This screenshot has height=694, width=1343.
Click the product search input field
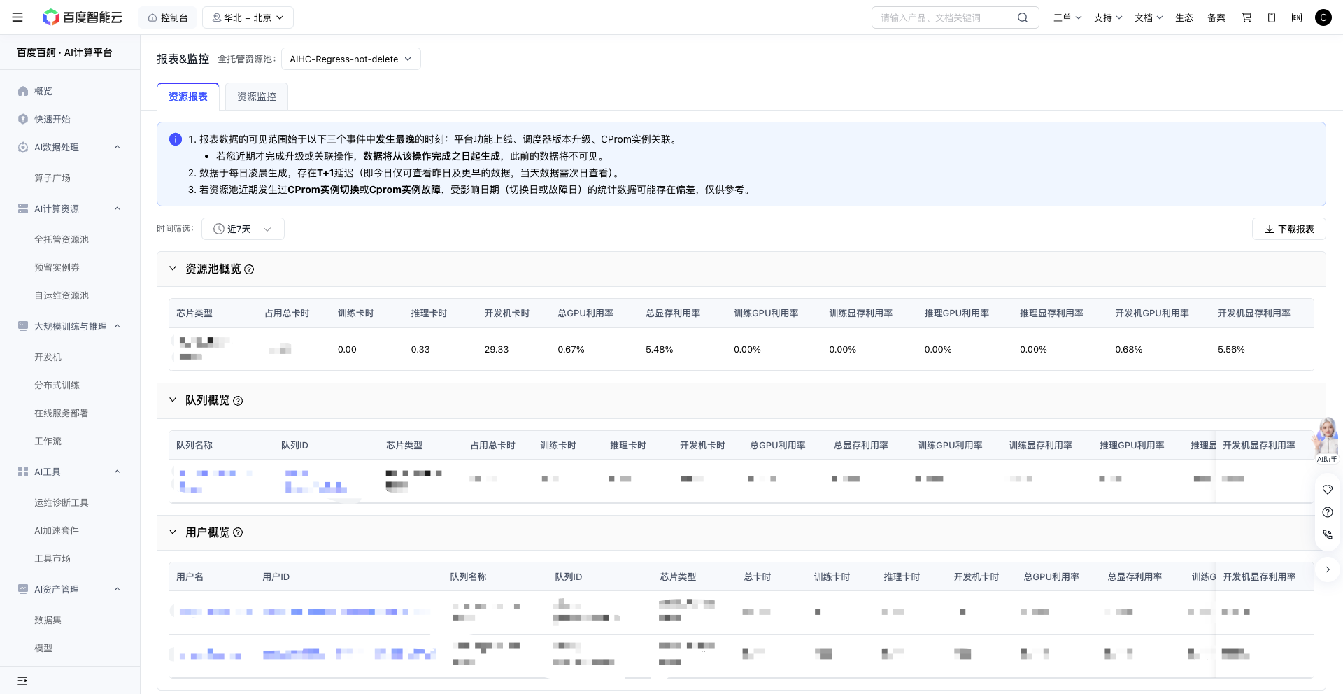point(944,17)
